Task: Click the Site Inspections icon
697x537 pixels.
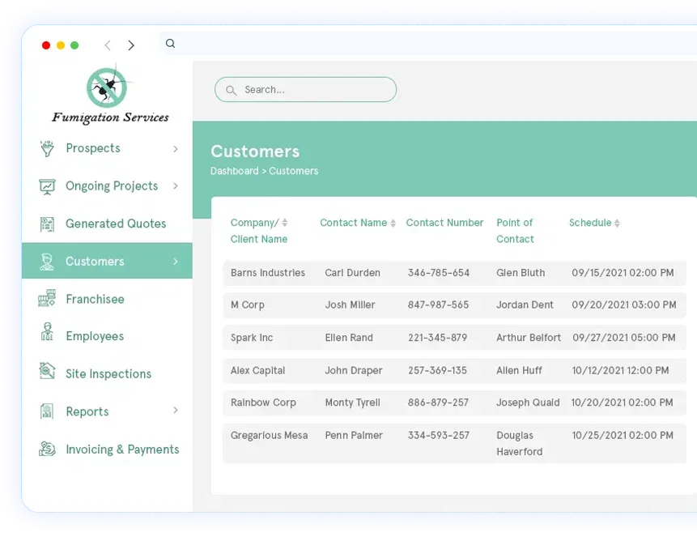Action: coord(47,373)
